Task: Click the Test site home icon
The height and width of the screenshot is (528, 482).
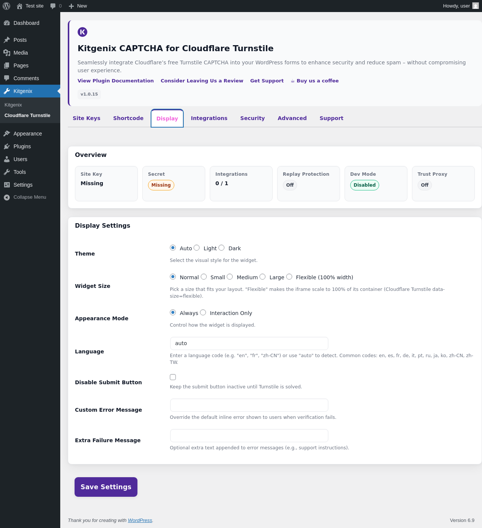Action: coord(20,6)
